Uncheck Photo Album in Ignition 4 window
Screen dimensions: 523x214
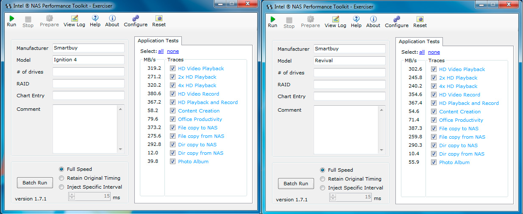[172, 162]
